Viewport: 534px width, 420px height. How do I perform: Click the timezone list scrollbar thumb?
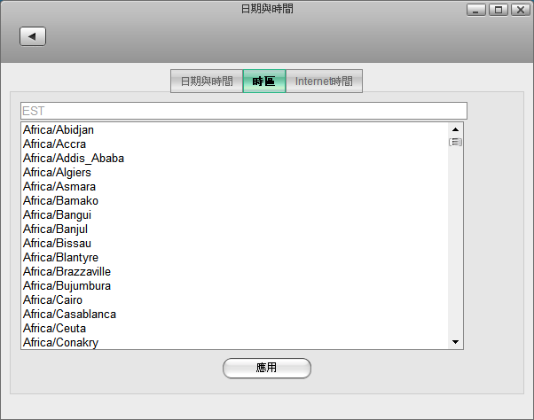coord(456,142)
